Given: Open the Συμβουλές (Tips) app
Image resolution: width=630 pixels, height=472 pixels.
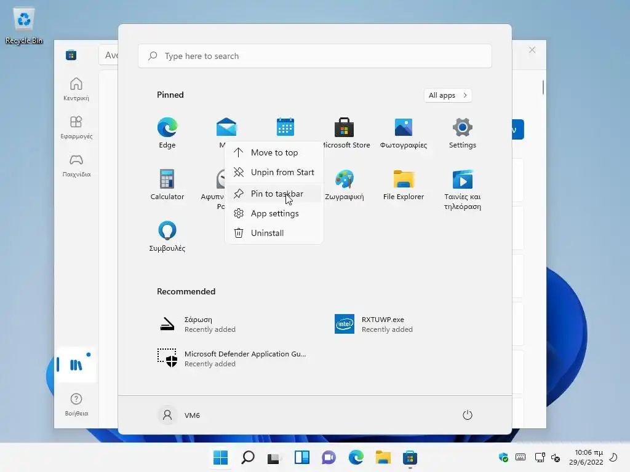Looking at the screenshot, I should pos(167,236).
